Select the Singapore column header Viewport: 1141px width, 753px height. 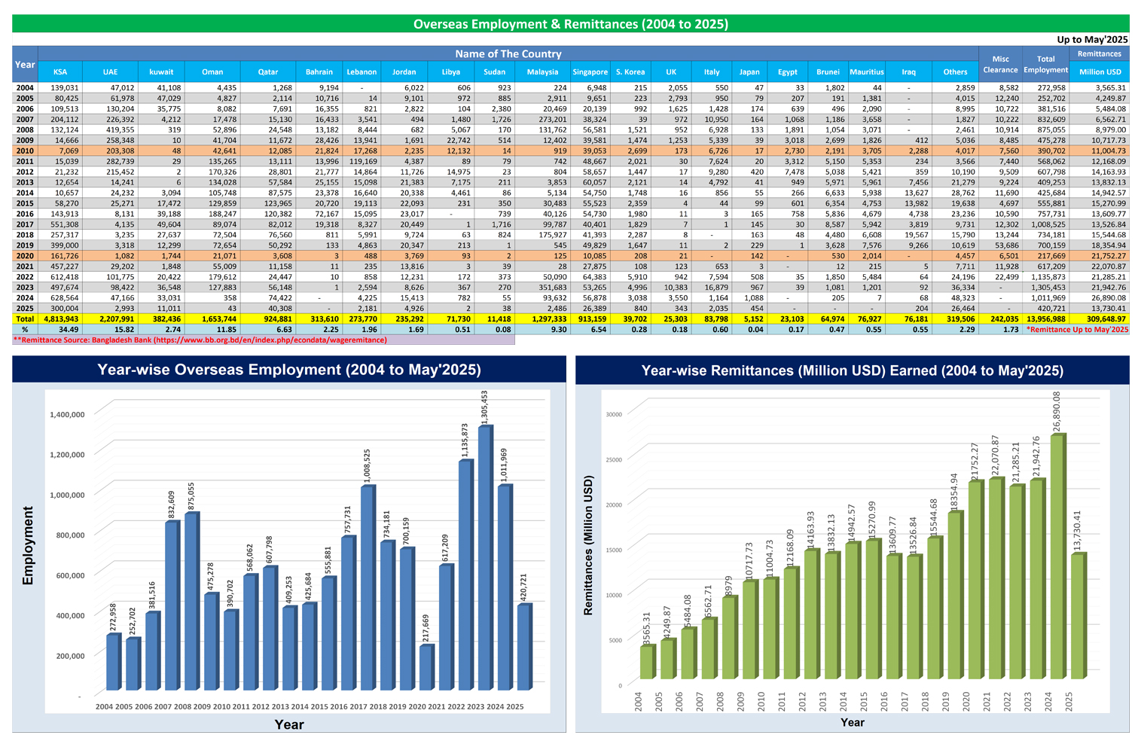(590, 72)
